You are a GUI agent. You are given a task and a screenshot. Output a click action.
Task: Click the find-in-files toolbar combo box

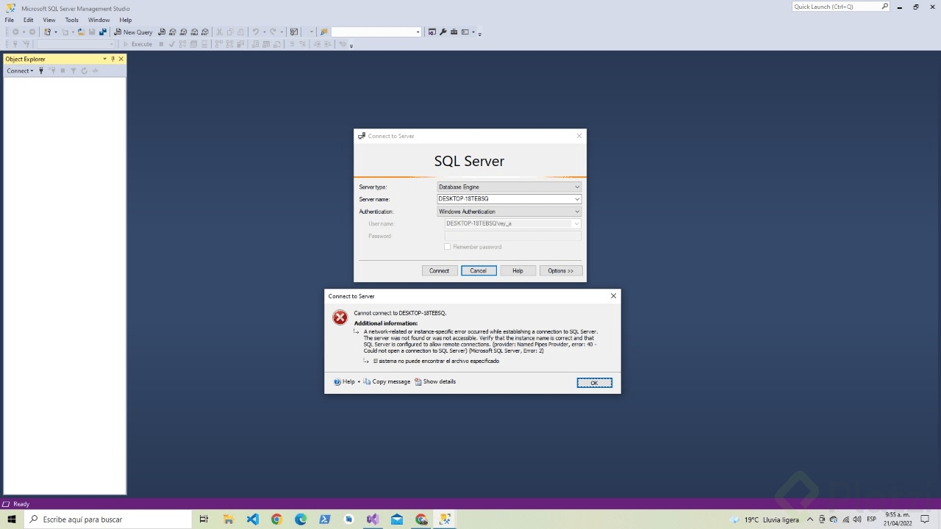click(376, 32)
